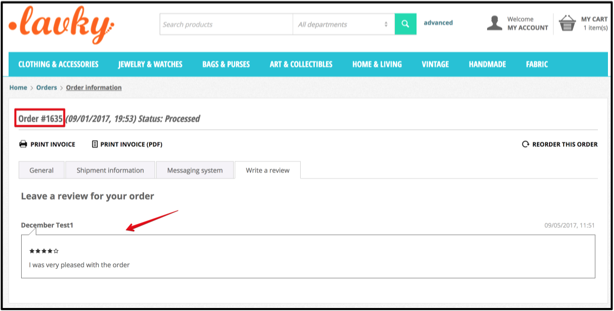Click the My Account text link

click(x=527, y=28)
